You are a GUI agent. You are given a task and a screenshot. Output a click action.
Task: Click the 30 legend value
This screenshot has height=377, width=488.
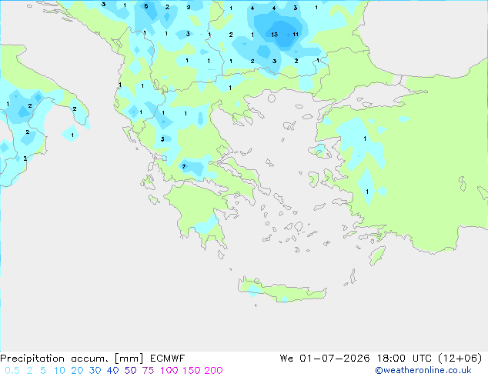[x=95, y=371]
